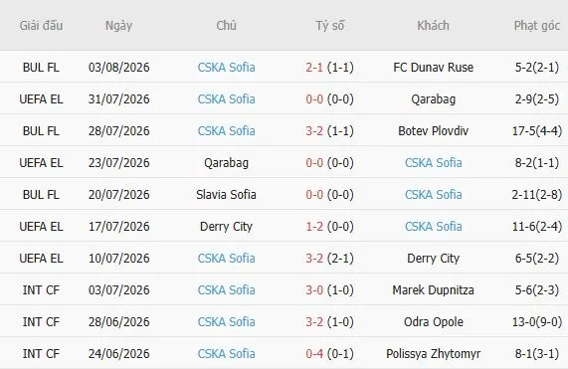568x369 pixels.
Task: Click the Odra Opole team name
Action: tap(434, 322)
